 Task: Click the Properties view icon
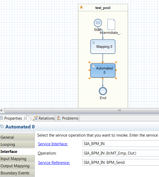1,118
